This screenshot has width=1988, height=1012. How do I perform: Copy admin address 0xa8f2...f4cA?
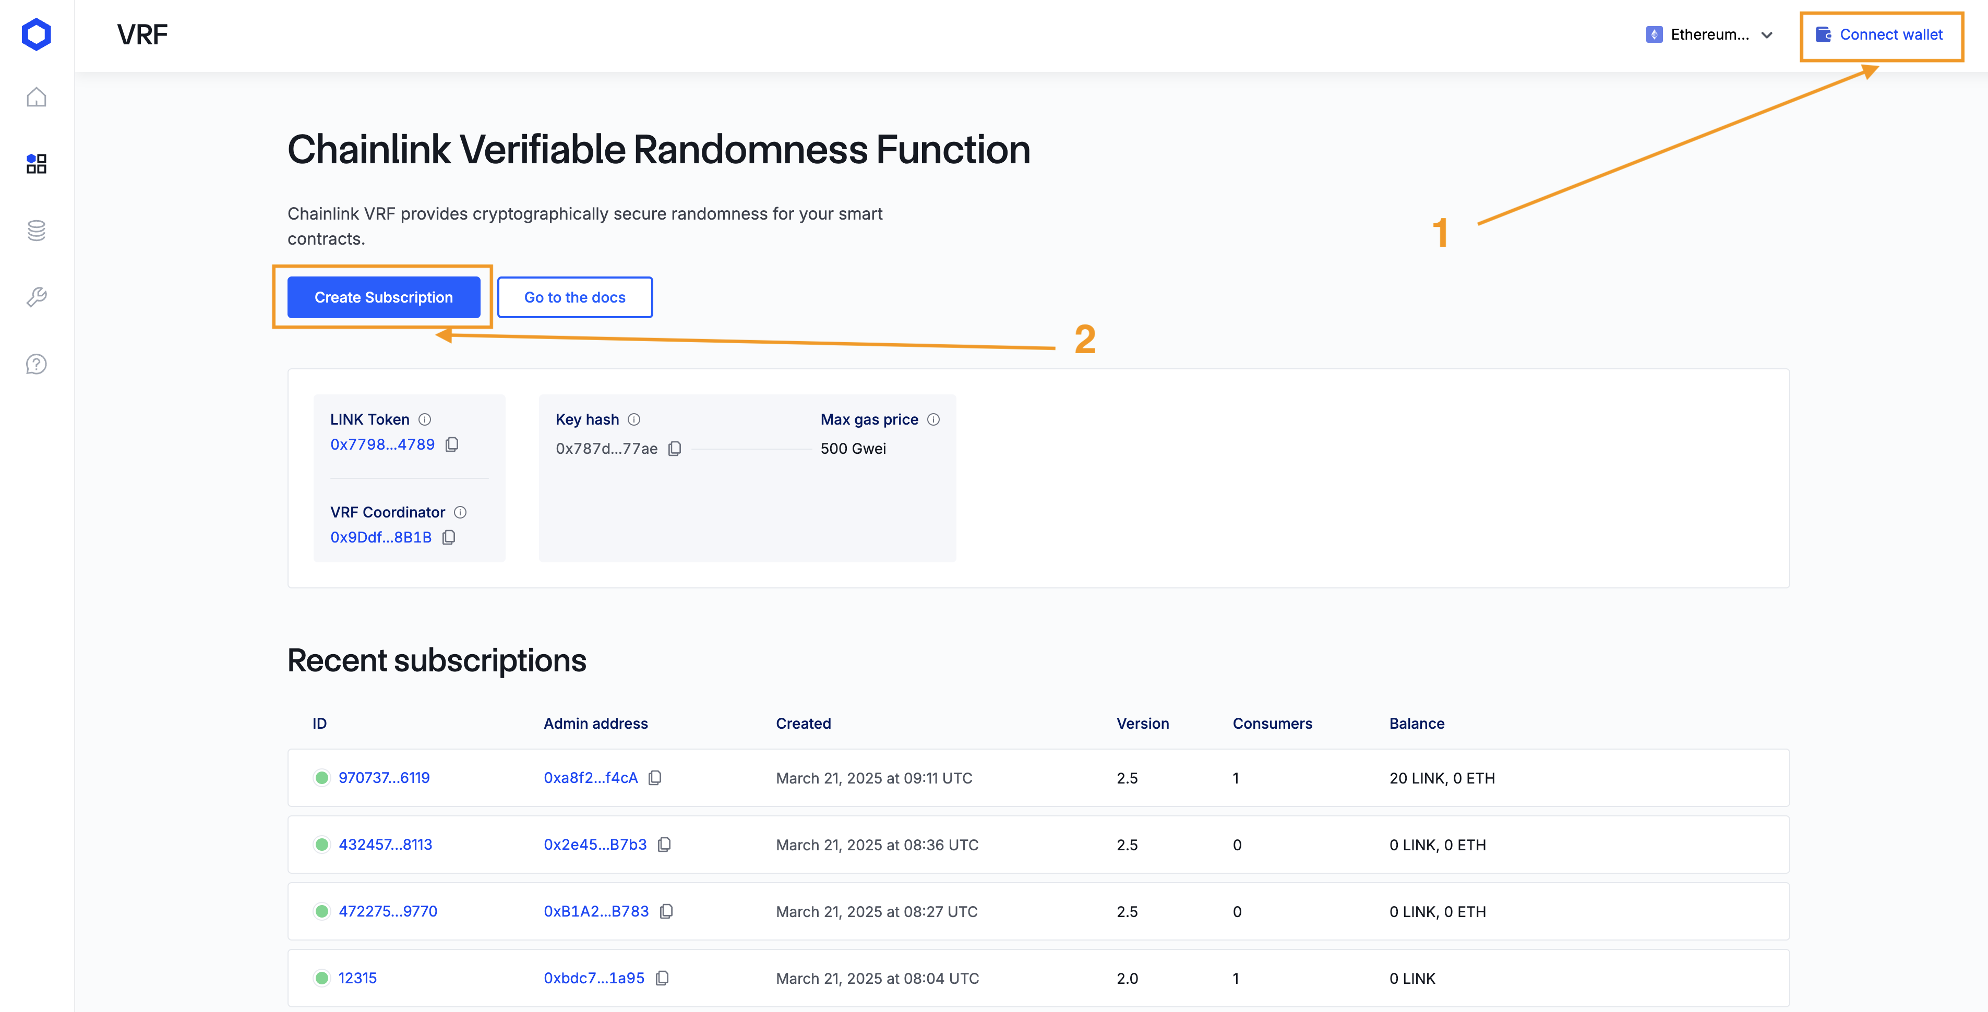tap(654, 778)
